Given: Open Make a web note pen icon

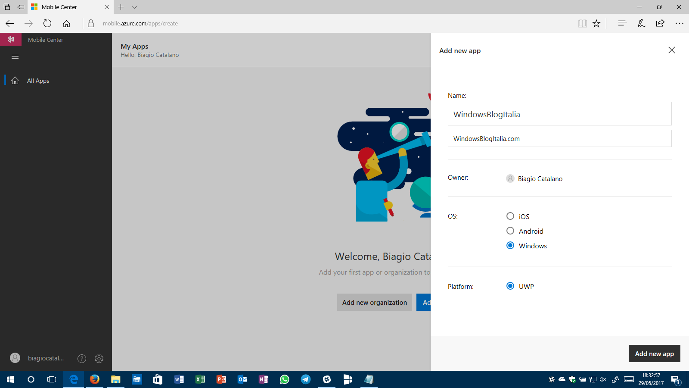Looking at the screenshot, I should [641, 23].
